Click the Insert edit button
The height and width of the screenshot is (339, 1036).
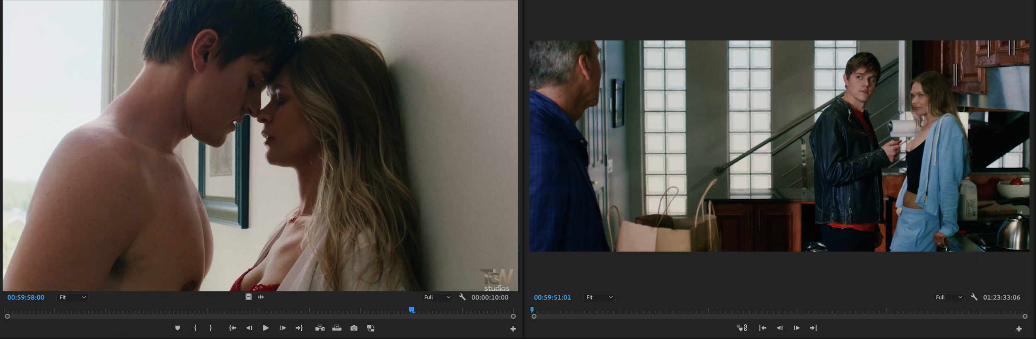320,328
